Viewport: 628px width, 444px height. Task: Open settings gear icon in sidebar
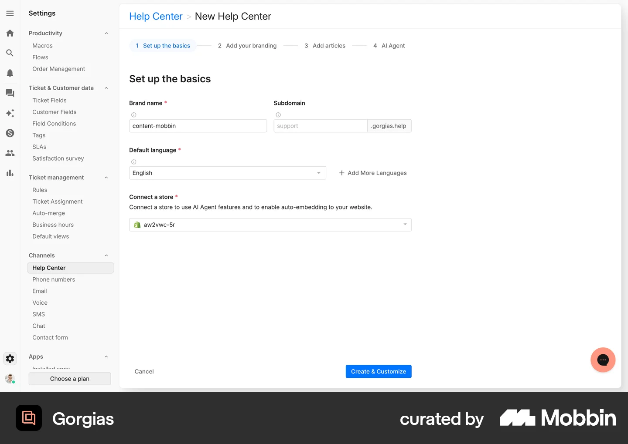(10, 359)
